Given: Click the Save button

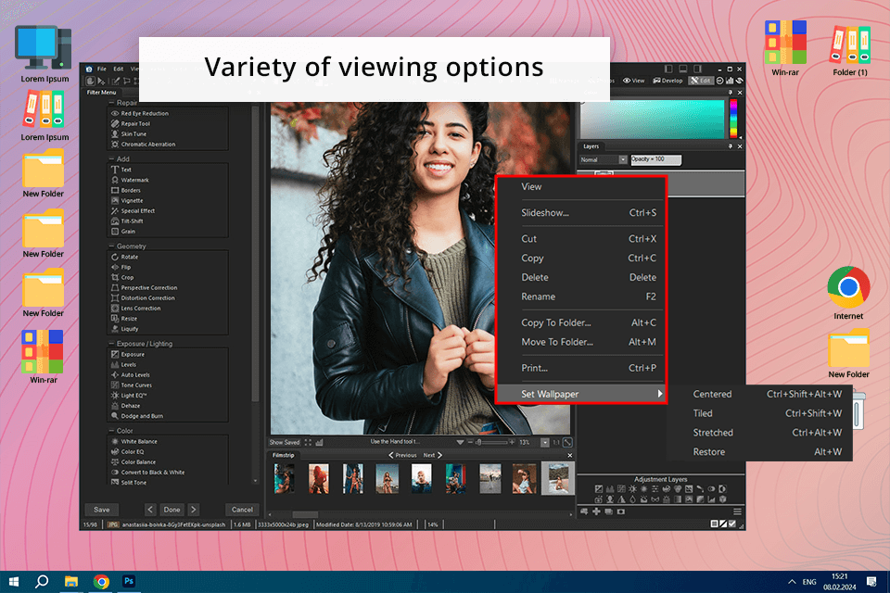Looking at the screenshot, I should pos(102,510).
